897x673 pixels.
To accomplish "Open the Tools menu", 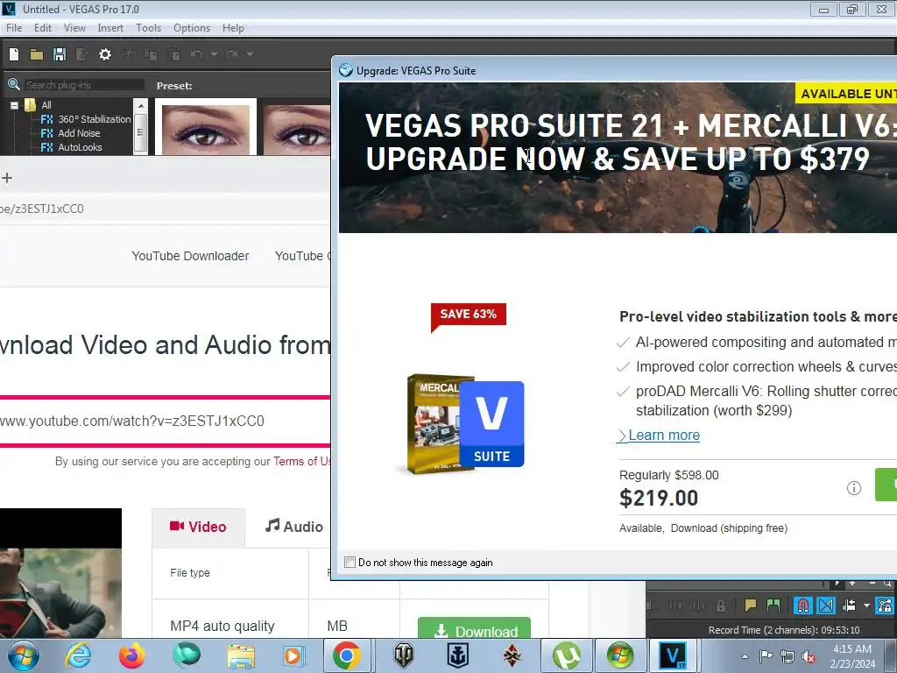I will (x=148, y=28).
